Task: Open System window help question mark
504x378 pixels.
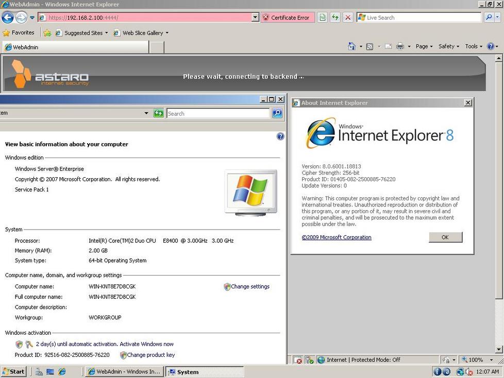Action: (x=280, y=136)
